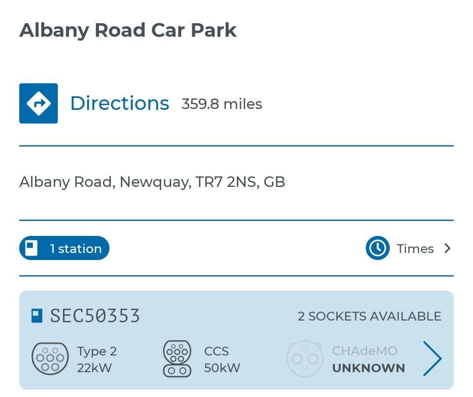This screenshot has width=473, height=397.
Task: Select the 1 station badge
Action: (64, 248)
